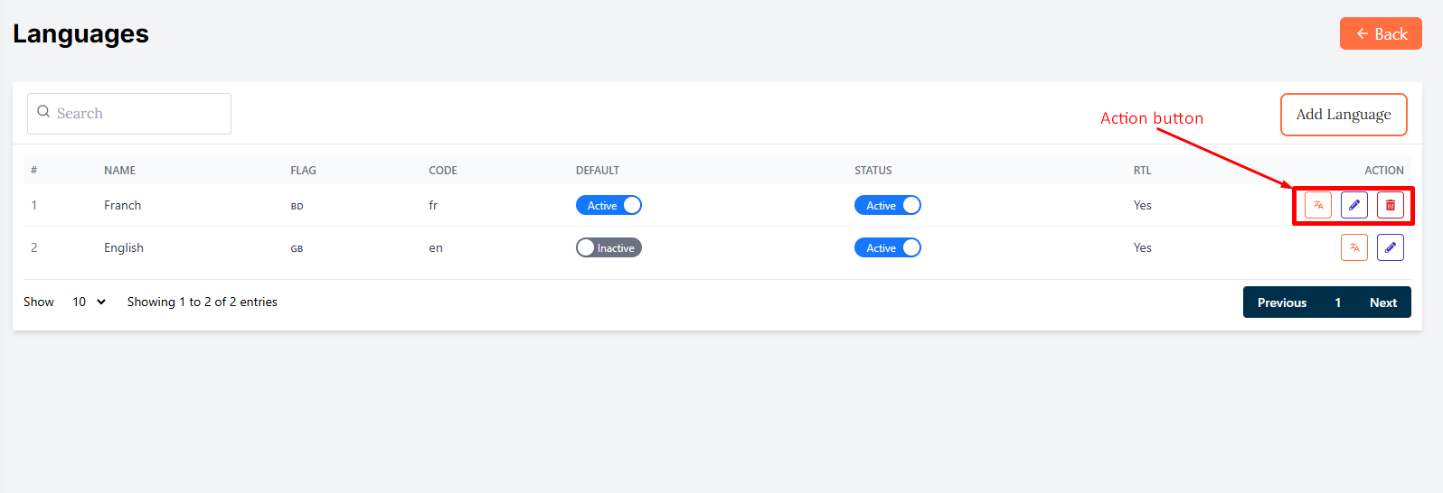Sort by the Name column header
1443x493 pixels.
pos(119,171)
